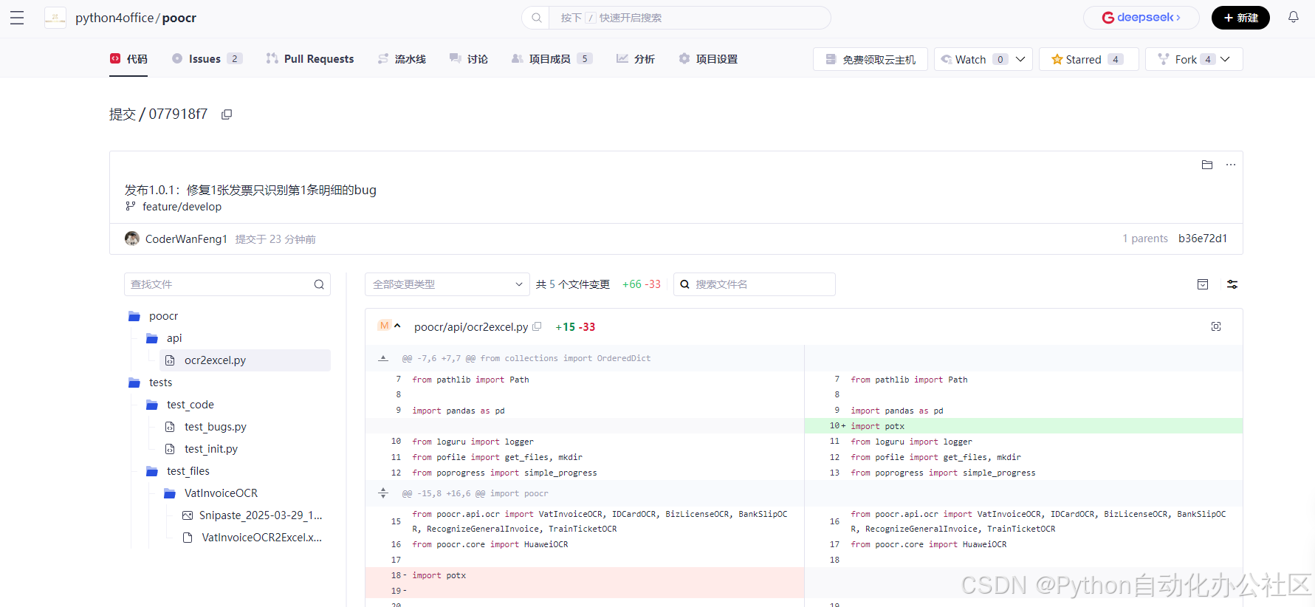This screenshot has height=607, width=1315.
Task: Click the modified 'M' badge for ocr2excel.py
Action: click(x=384, y=326)
